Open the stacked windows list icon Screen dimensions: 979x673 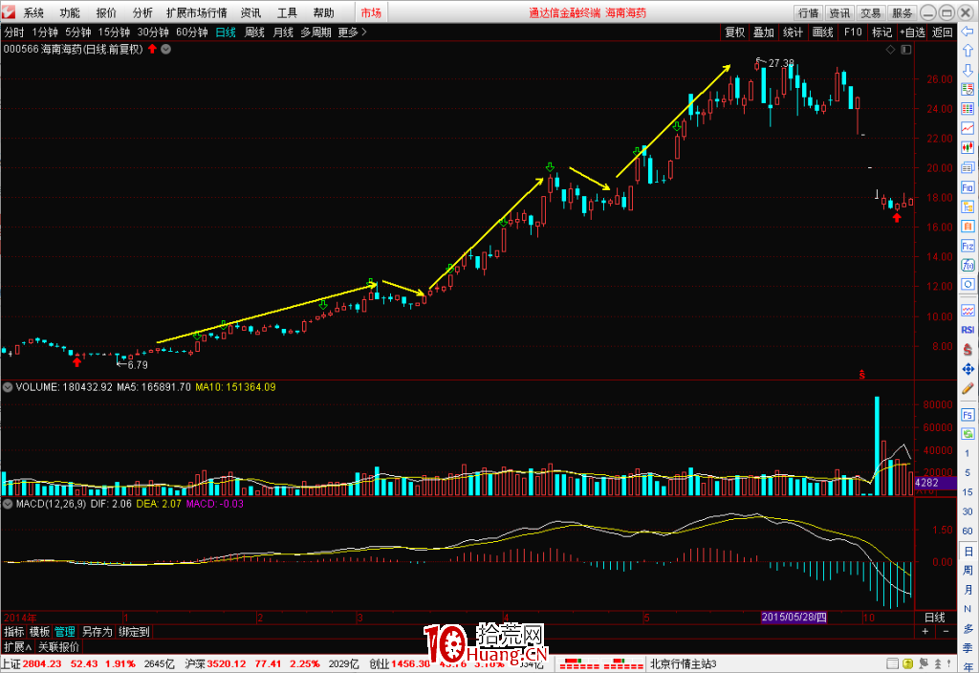968,167
